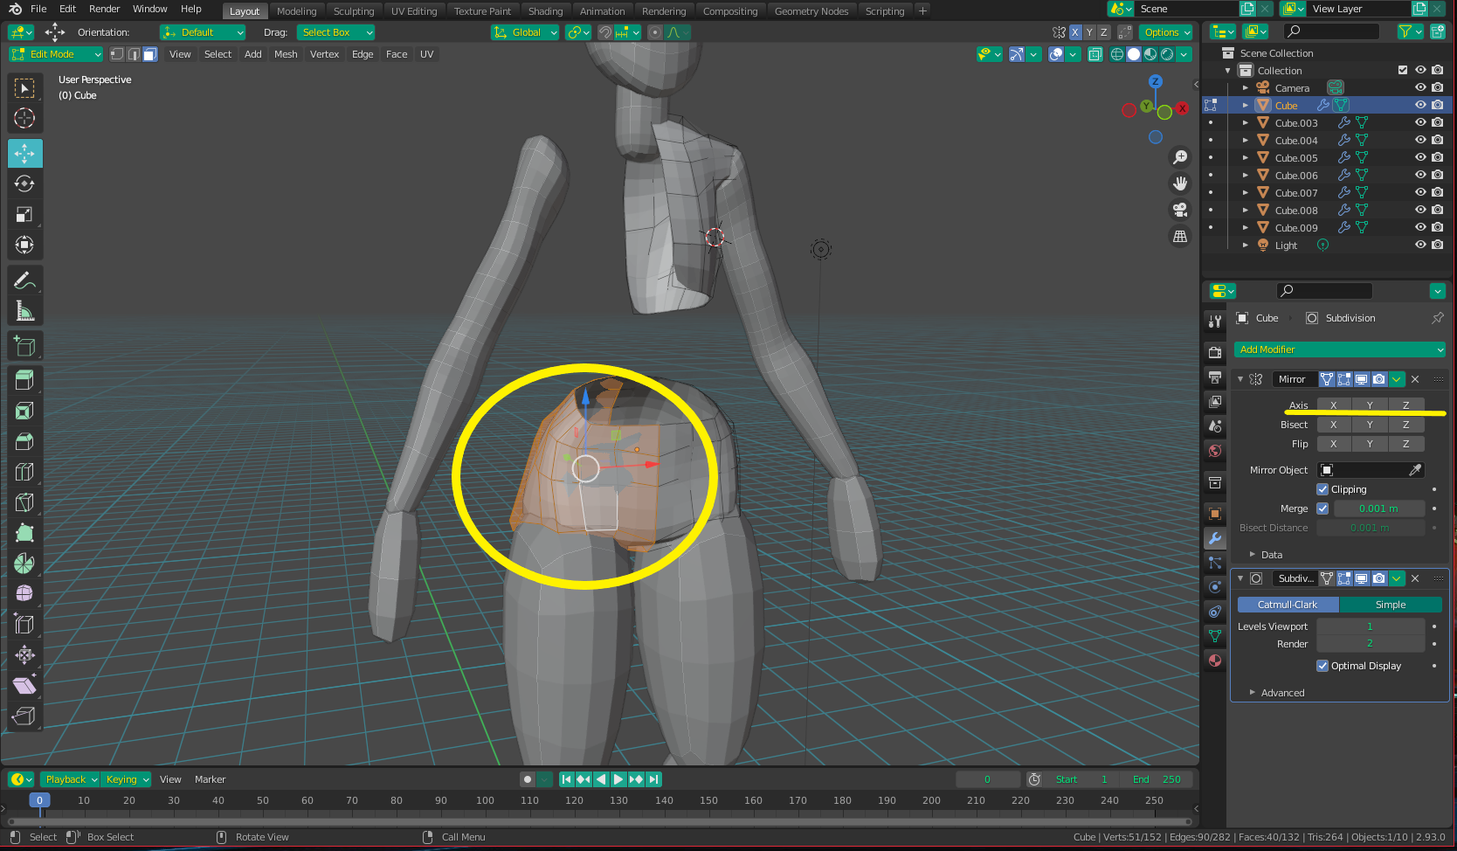Select the Rip Region tool
Screen dimensions: 1457x851
click(x=24, y=716)
